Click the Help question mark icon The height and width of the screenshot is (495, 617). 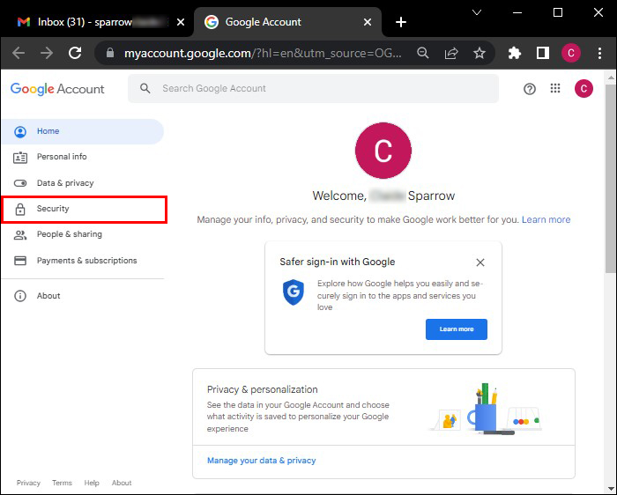pyautogui.click(x=530, y=88)
